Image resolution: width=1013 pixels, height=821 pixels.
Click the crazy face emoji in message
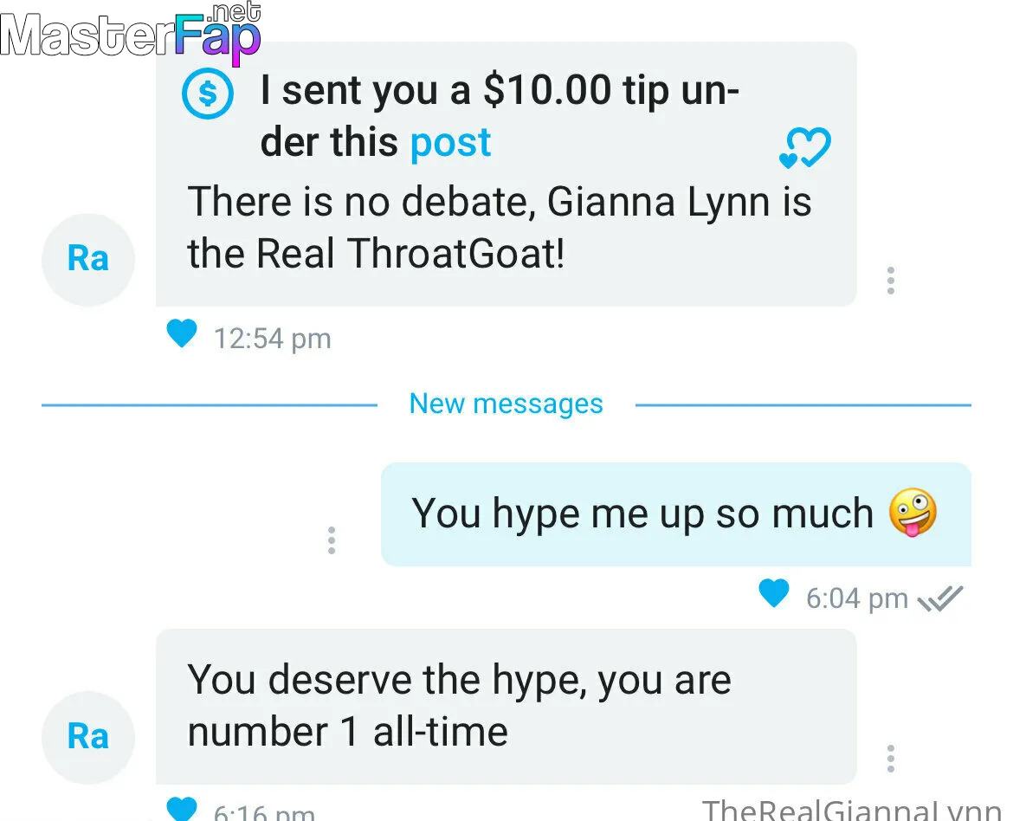(913, 512)
